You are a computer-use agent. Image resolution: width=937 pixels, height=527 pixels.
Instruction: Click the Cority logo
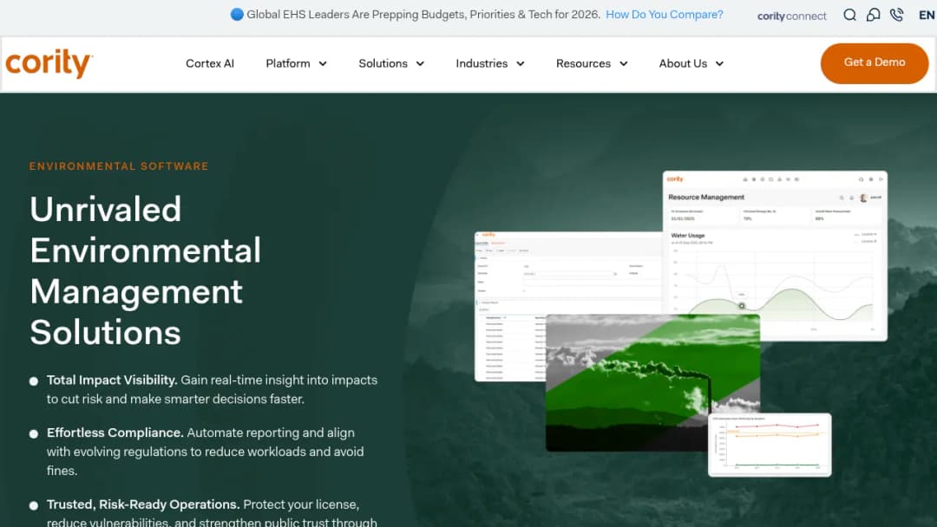[49, 63]
